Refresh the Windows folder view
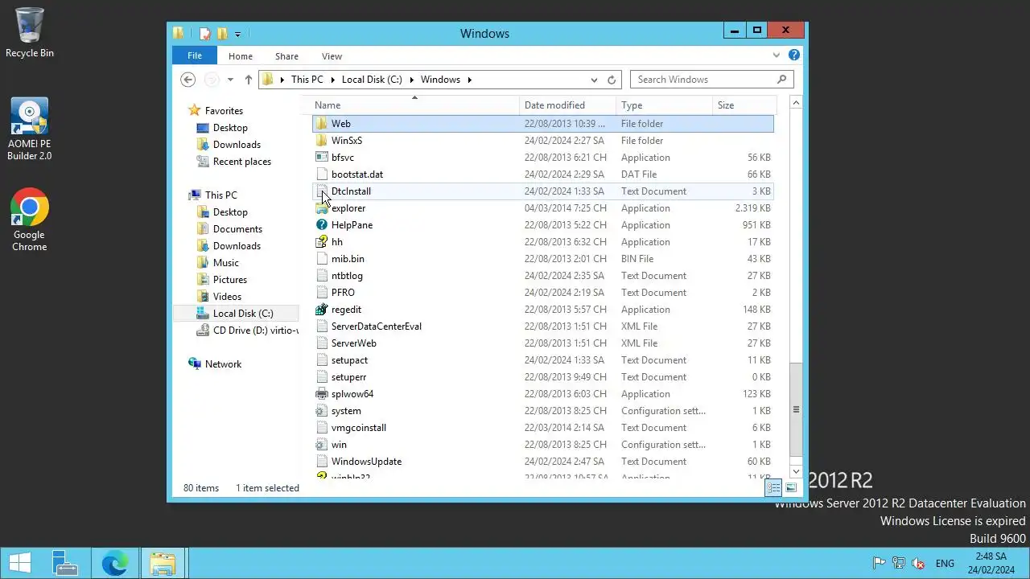The height and width of the screenshot is (579, 1030). (x=612, y=80)
